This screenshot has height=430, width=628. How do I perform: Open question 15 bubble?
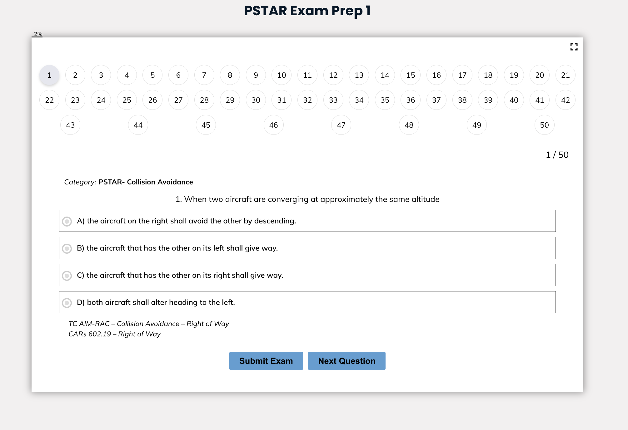[x=411, y=75]
